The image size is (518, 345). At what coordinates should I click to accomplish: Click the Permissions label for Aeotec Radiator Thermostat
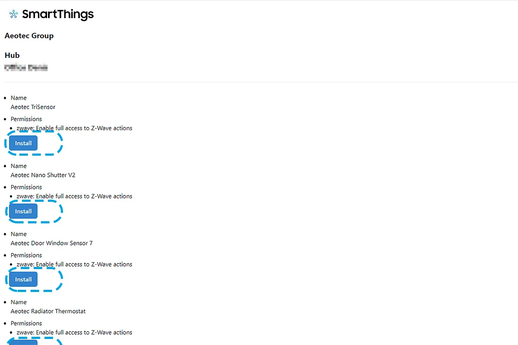pyautogui.click(x=26, y=323)
